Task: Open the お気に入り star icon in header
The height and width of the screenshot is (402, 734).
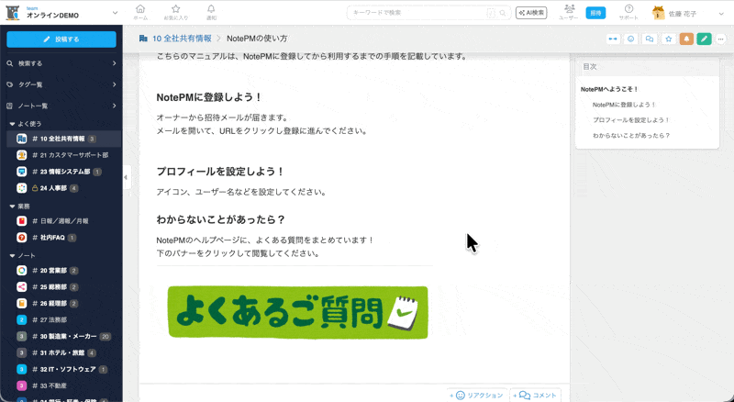Action: (175, 12)
